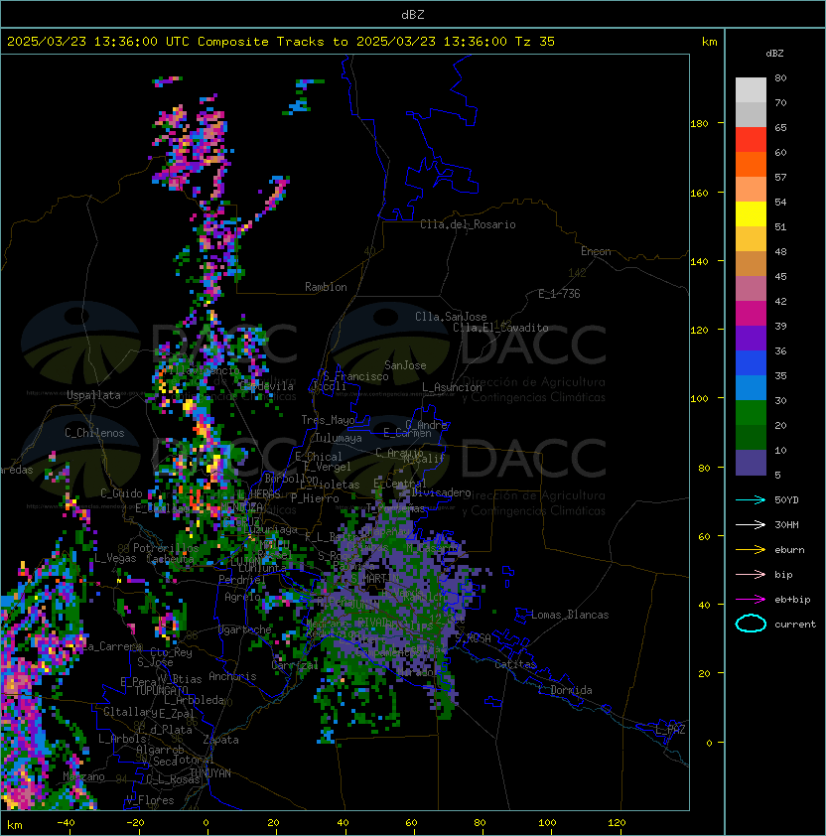Click the E_1-736 map label
Viewport: 826px width, 836px height.
(x=559, y=294)
